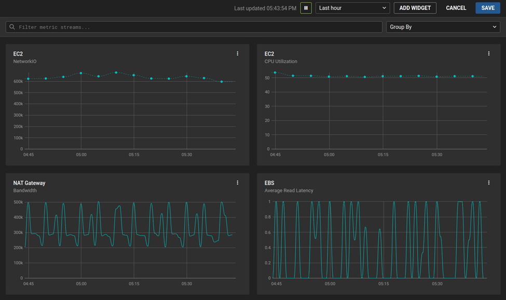The image size is (506, 300).
Task: Click the Last updated timestamp text
Action: pyautogui.click(x=265, y=8)
